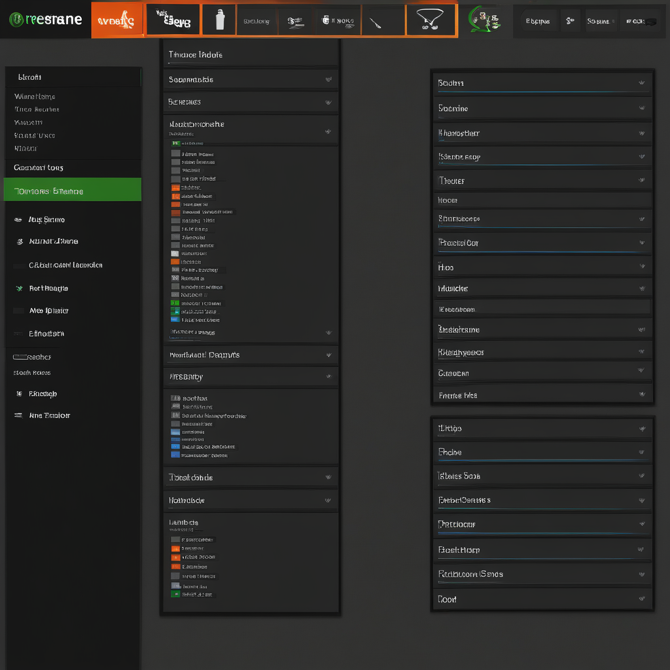Expand the top row of the right panel
The height and width of the screenshot is (670, 670).
pos(641,83)
